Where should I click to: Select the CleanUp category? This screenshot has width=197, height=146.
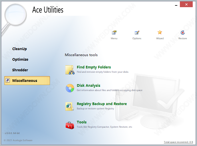point(19,49)
